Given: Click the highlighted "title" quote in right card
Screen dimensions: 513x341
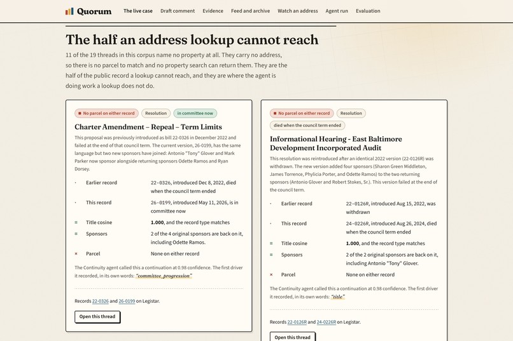Looking at the screenshot, I should coord(338,297).
